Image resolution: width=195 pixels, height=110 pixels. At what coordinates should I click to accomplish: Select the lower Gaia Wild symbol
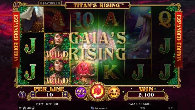pyautogui.click(x=57, y=72)
